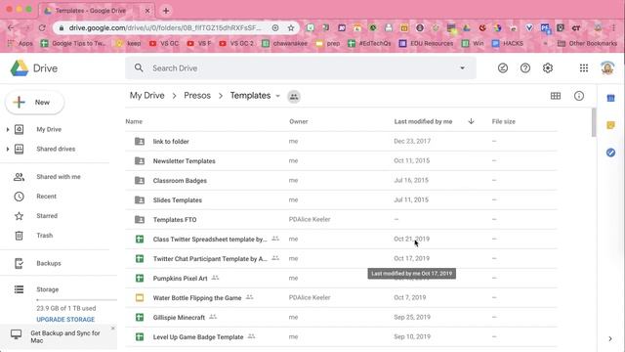Image resolution: width=625 pixels, height=352 pixels.
Task: Select the Gillispie Minecraft file
Action: tap(341, 317)
